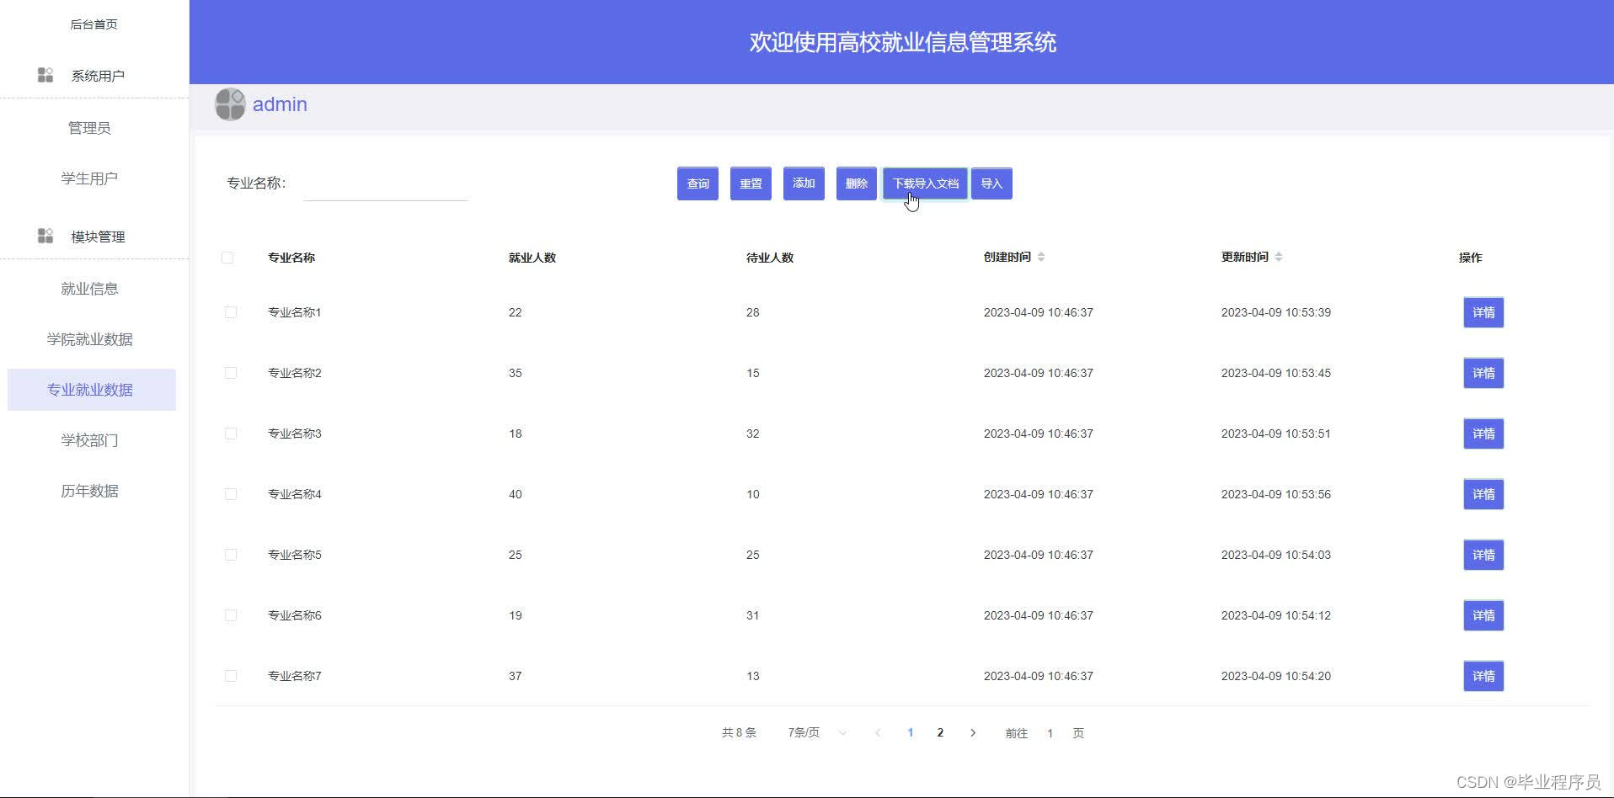Open the 7条/页 page size dropdown

[x=816, y=733]
